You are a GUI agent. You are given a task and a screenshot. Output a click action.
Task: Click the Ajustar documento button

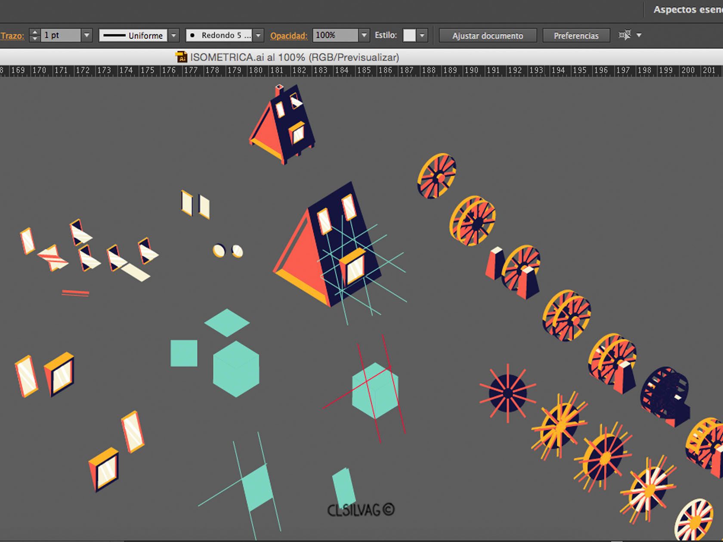[488, 36]
